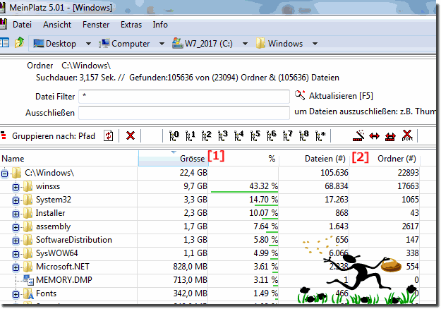Click the 43.32 % value for winsxs
Screen dimensions: 441x309
point(263,186)
